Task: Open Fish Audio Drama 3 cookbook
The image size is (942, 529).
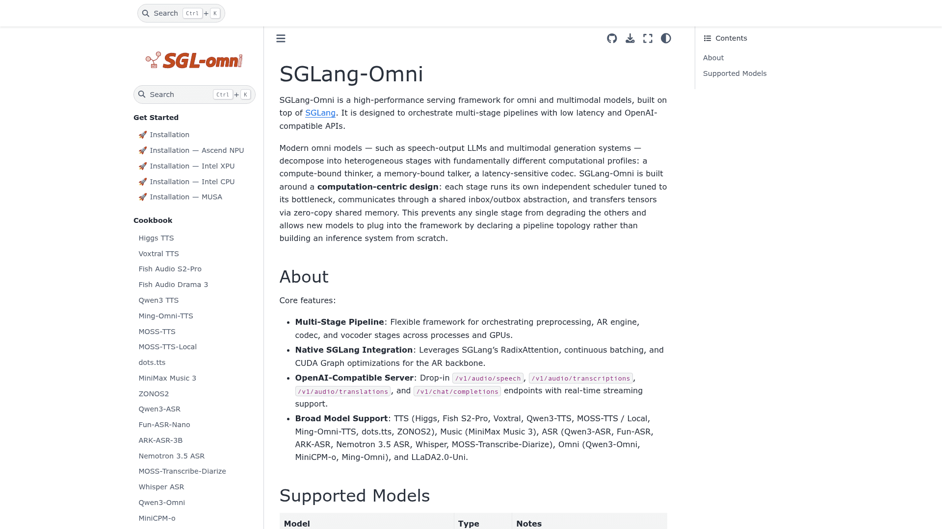Action: pyautogui.click(x=173, y=285)
